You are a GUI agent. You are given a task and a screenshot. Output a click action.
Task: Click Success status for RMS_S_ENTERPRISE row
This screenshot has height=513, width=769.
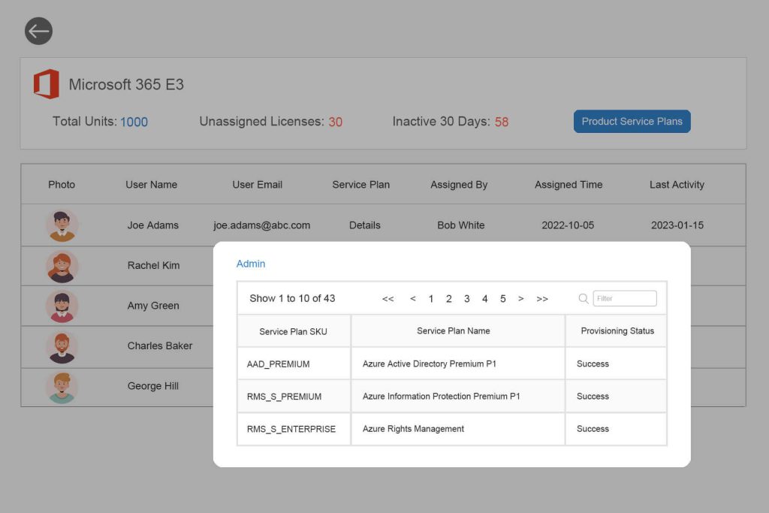[x=593, y=429]
